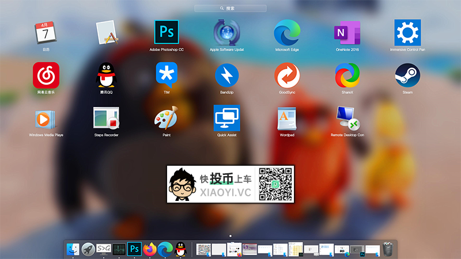This screenshot has width=461, height=259.
Task: Click the search field at the top
Action: pyautogui.click(x=231, y=9)
